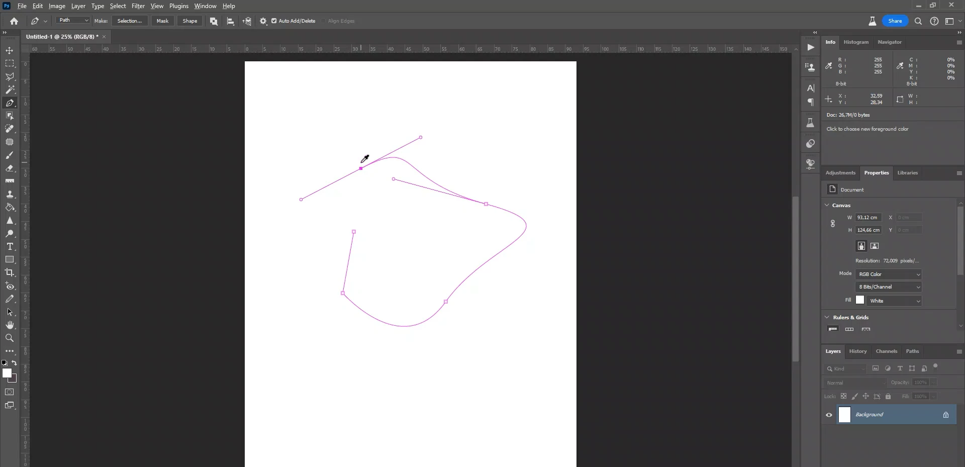Open the 8 Bits/Channel dropdown
The height and width of the screenshot is (467, 965).
889,287
